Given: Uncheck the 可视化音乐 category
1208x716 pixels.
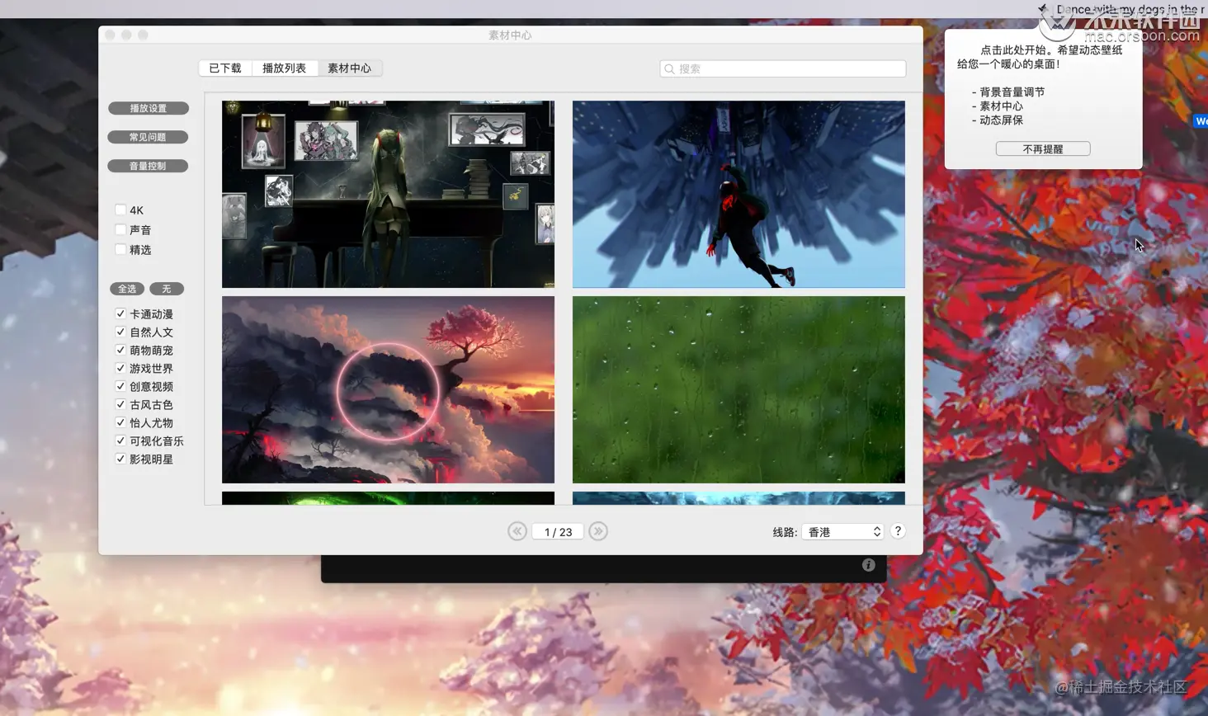Looking at the screenshot, I should [x=120, y=440].
